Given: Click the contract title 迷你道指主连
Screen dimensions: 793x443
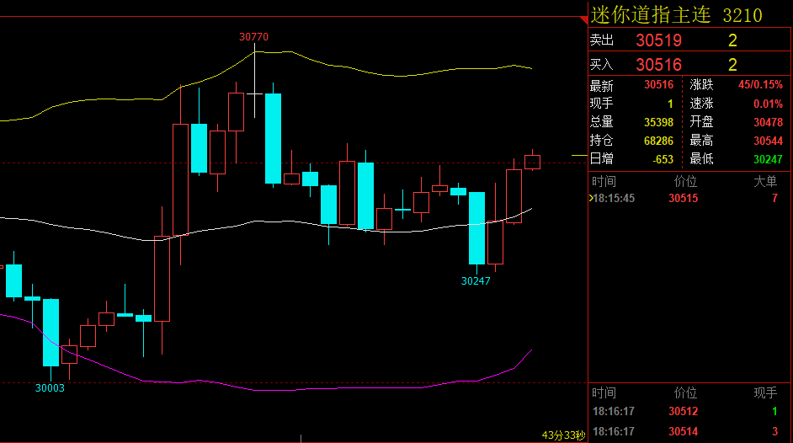Looking at the screenshot, I should [x=651, y=15].
